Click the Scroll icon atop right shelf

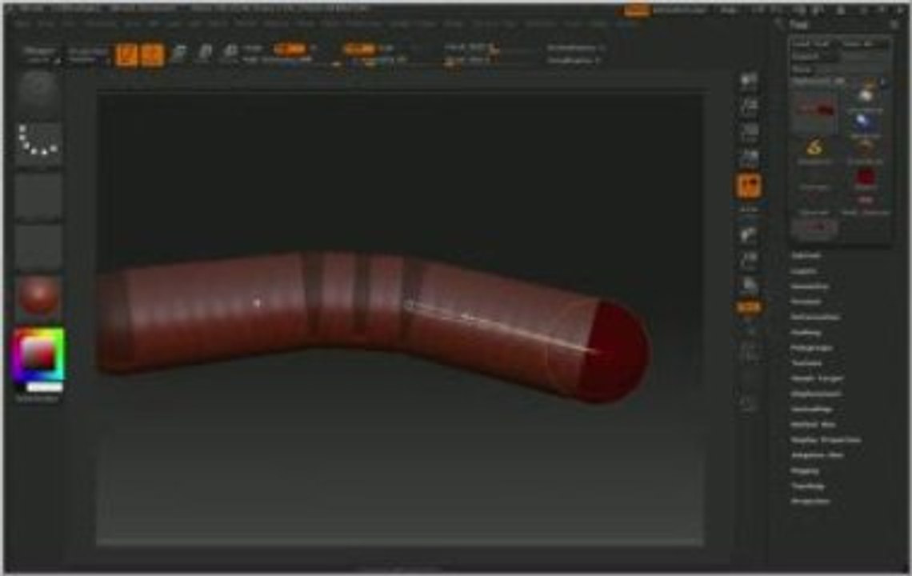[749, 82]
